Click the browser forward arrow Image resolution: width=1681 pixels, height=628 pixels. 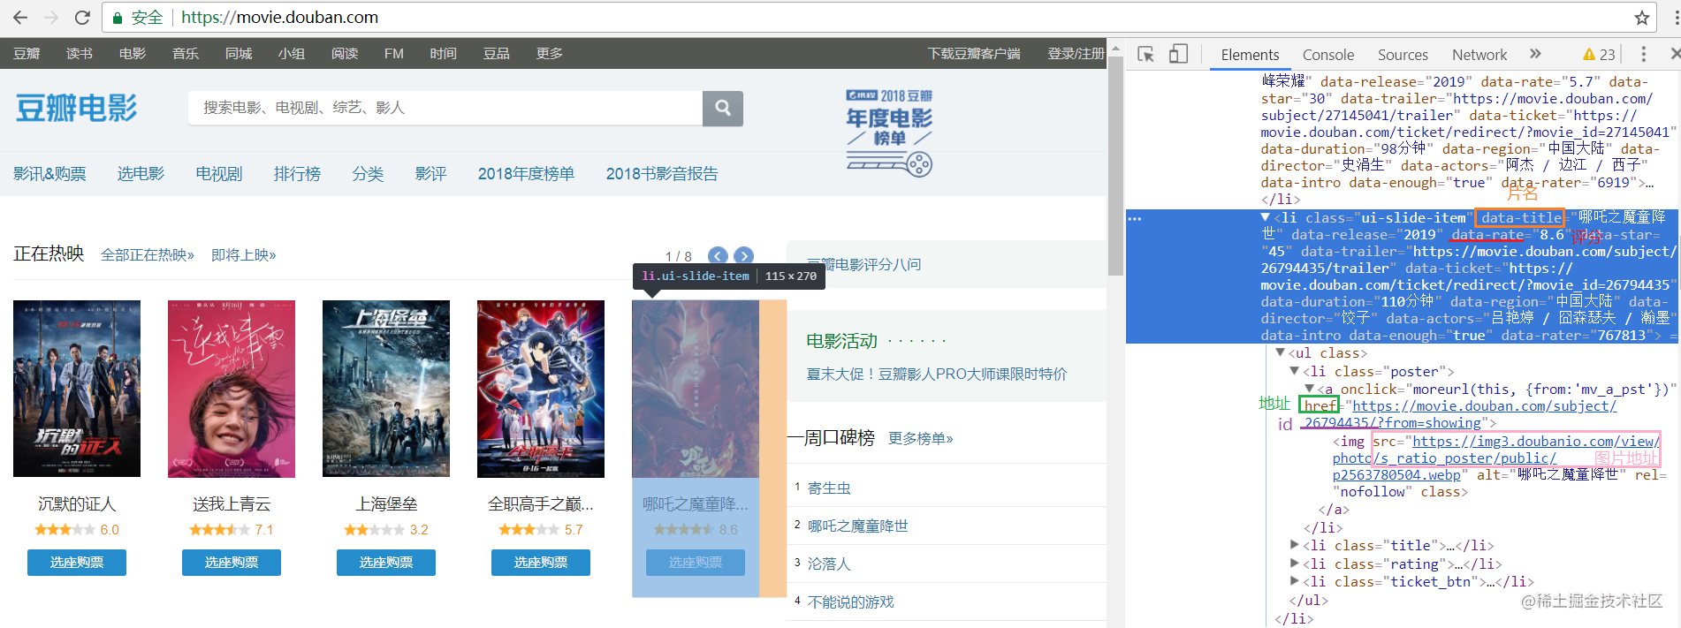coord(51,17)
